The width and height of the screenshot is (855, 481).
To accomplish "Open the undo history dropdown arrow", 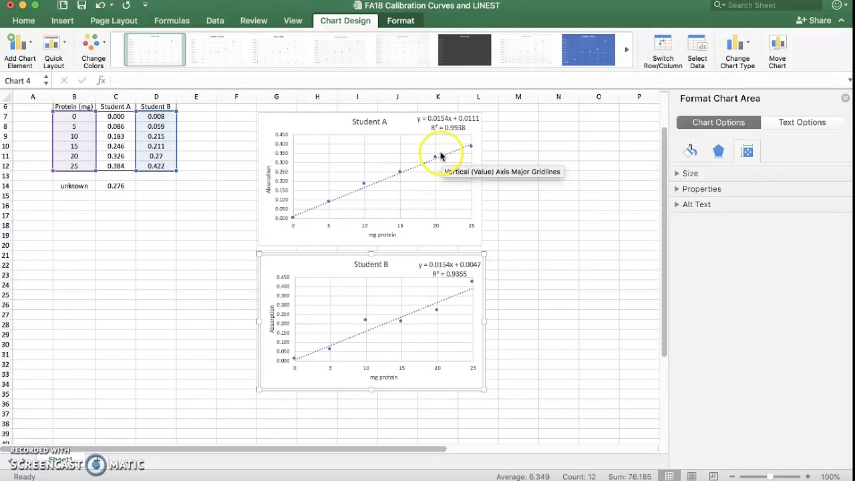I will (x=110, y=5).
